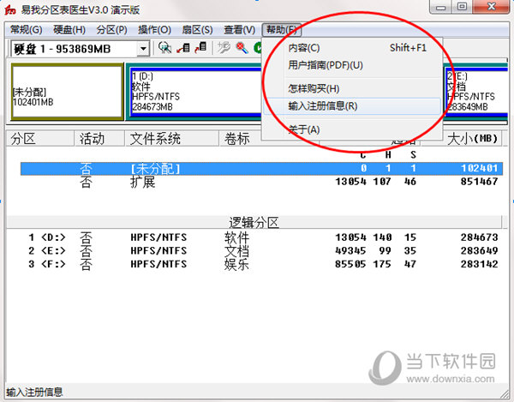Screen dimensions: 514x402
Task: Click the first red-arrow disk toolbar icon
Action: coord(182,48)
